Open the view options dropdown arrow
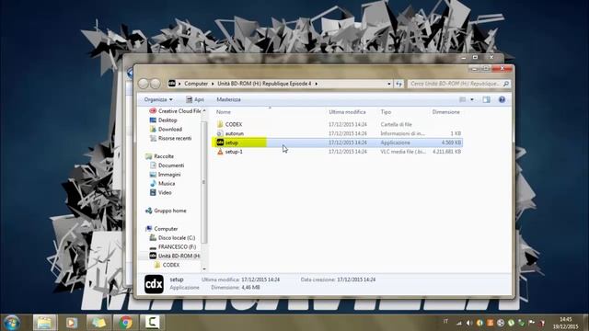This screenshot has height=331, width=589. click(472, 99)
